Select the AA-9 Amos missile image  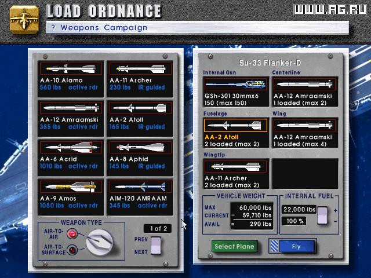tap(71, 186)
